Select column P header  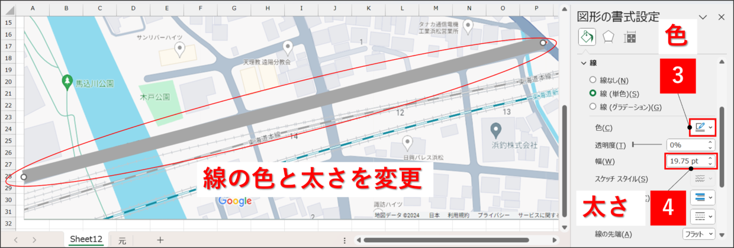tap(537, 9)
